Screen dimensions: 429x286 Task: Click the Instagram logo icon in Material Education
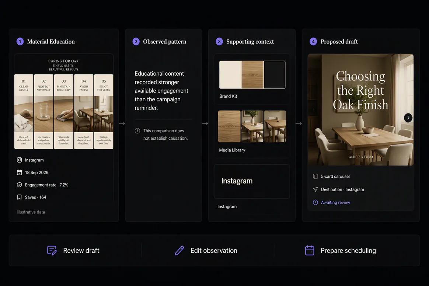click(x=20, y=160)
